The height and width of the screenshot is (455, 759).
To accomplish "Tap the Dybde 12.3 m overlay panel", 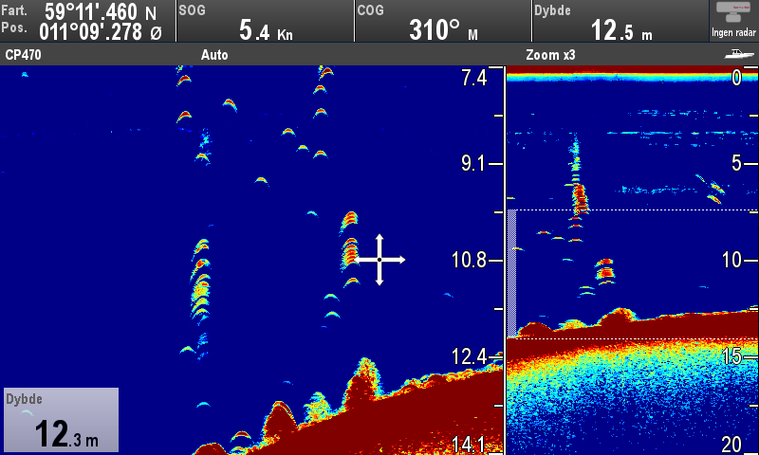I will pyautogui.click(x=60, y=420).
